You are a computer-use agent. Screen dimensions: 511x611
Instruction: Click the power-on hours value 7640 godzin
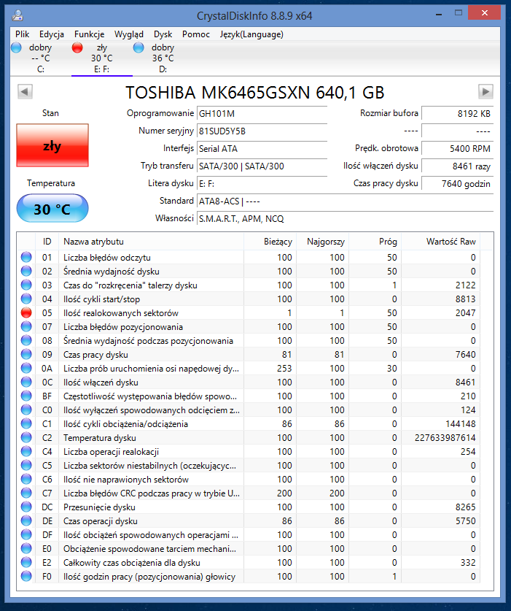coord(457,184)
